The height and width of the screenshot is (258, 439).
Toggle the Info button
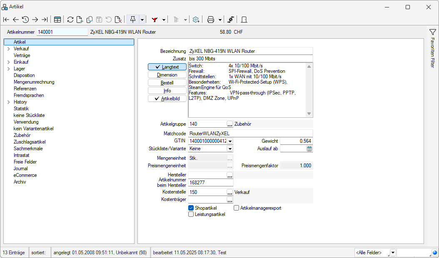(x=167, y=91)
